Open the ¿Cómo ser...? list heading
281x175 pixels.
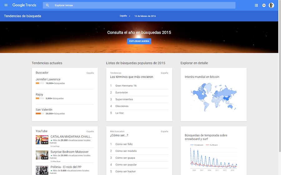point(119,135)
